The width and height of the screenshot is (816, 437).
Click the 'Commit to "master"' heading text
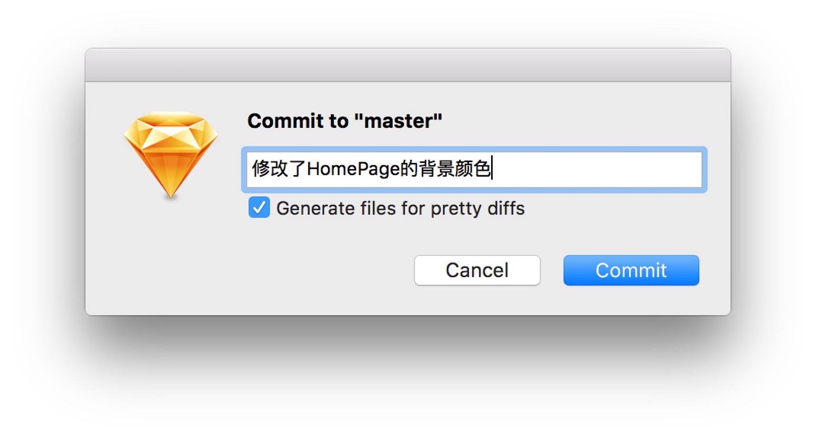coord(345,121)
